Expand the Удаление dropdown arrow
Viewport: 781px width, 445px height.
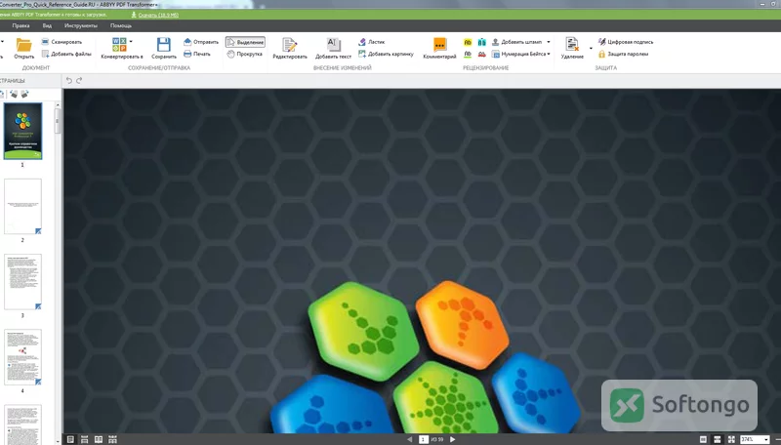(x=592, y=48)
